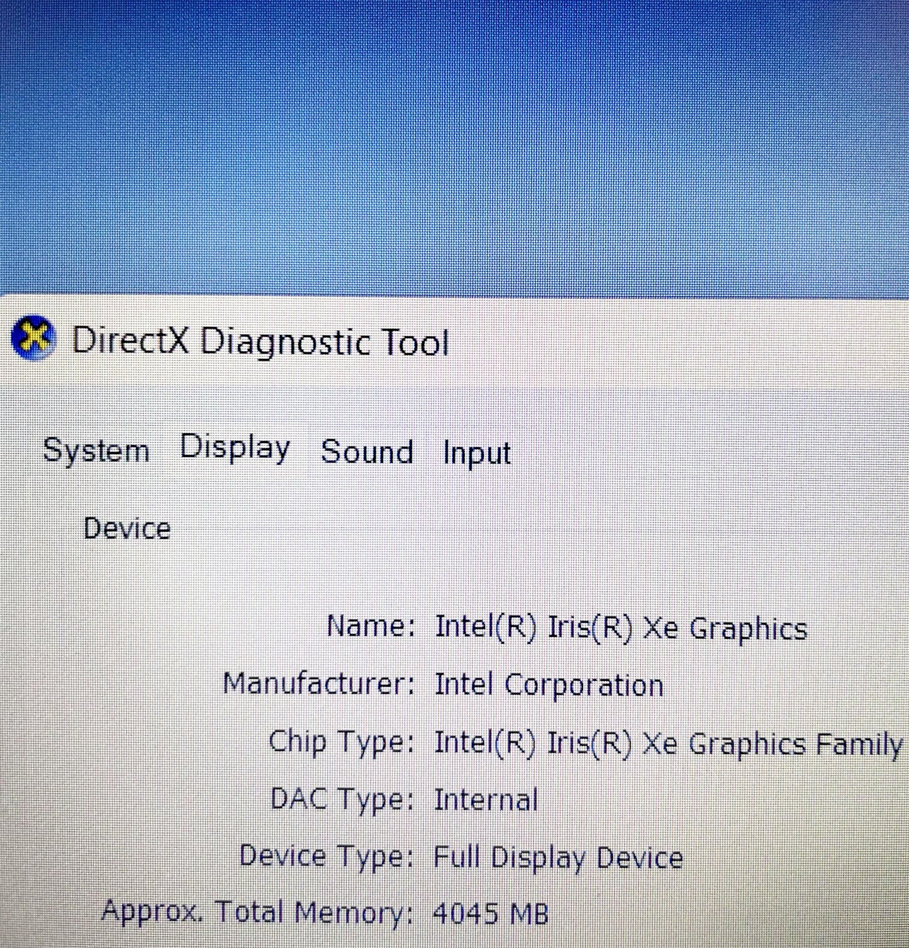Select the Intel Corporation manufacturer value

(549, 685)
